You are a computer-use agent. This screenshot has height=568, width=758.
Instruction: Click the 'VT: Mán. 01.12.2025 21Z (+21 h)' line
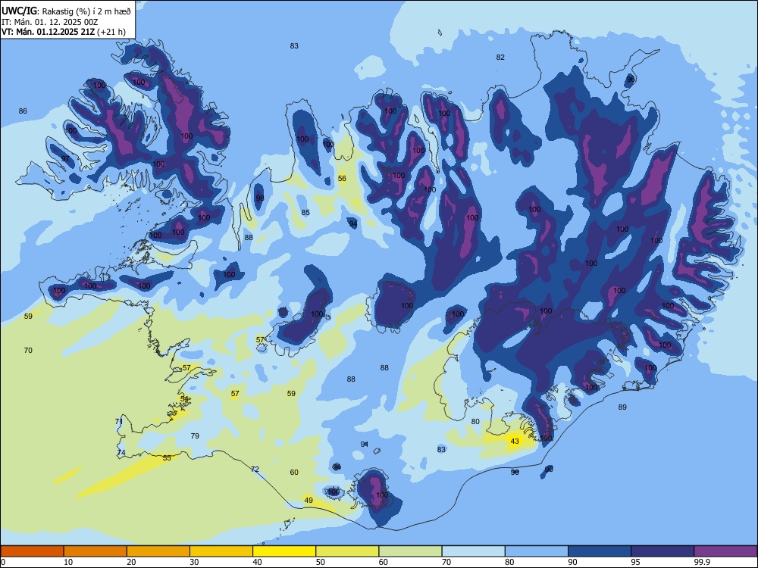point(64,32)
